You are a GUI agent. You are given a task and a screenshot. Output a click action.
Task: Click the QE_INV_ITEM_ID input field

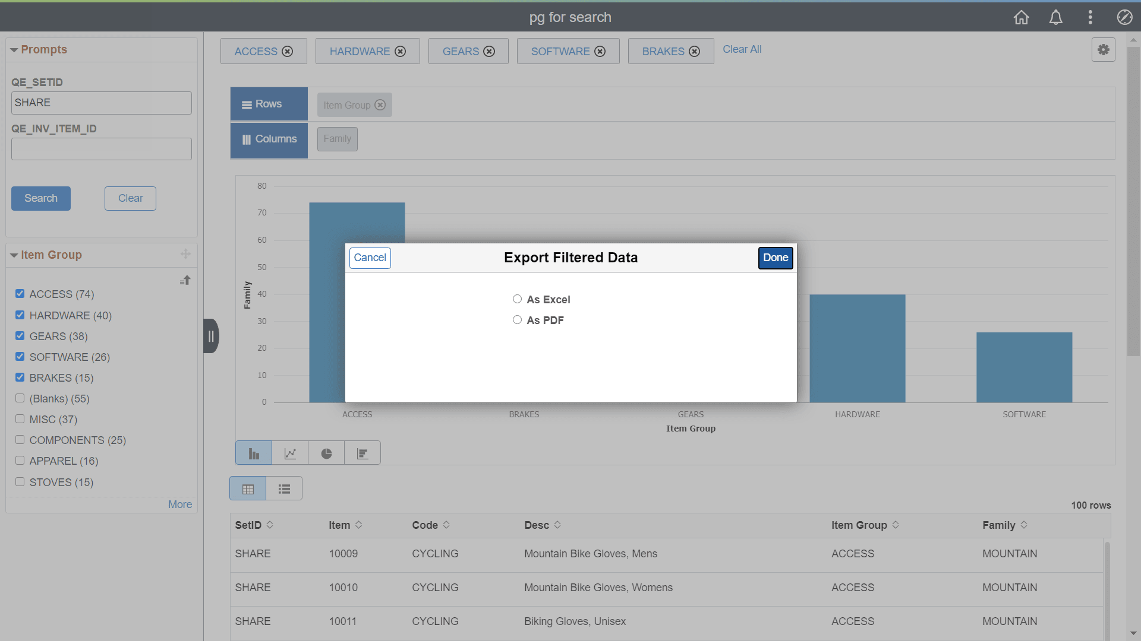click(x=101, y=148)
